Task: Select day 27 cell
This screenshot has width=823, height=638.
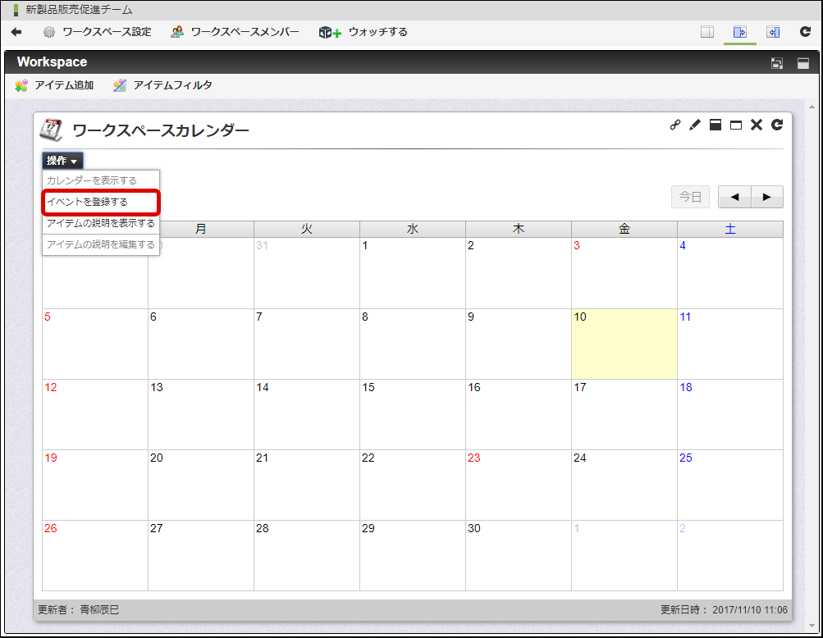Action: point(201,556)
